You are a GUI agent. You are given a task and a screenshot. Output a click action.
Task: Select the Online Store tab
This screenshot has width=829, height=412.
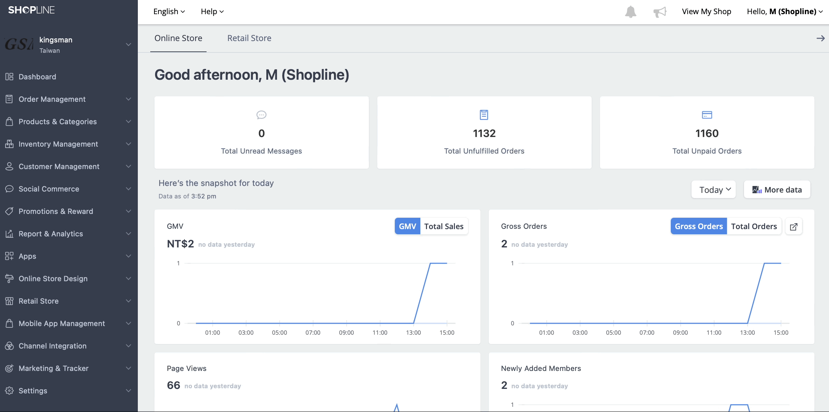tap(178, 38)
